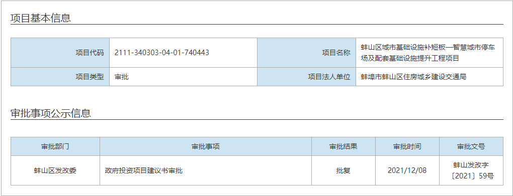The image size is (513, 196).
Task: Click the 审批事项 column header
Action: click(206, 146)
